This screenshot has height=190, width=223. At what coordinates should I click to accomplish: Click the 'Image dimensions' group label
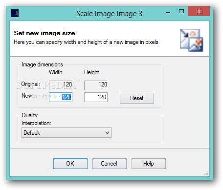click(43, 64)
